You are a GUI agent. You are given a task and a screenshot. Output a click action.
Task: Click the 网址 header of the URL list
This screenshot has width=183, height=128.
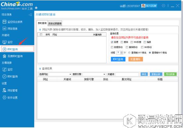coord(55,35)
